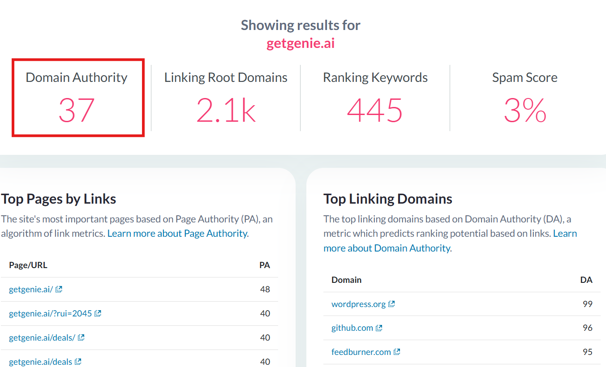
Task: Visit the wordpress.org domain link
Action: pos(358,304)
